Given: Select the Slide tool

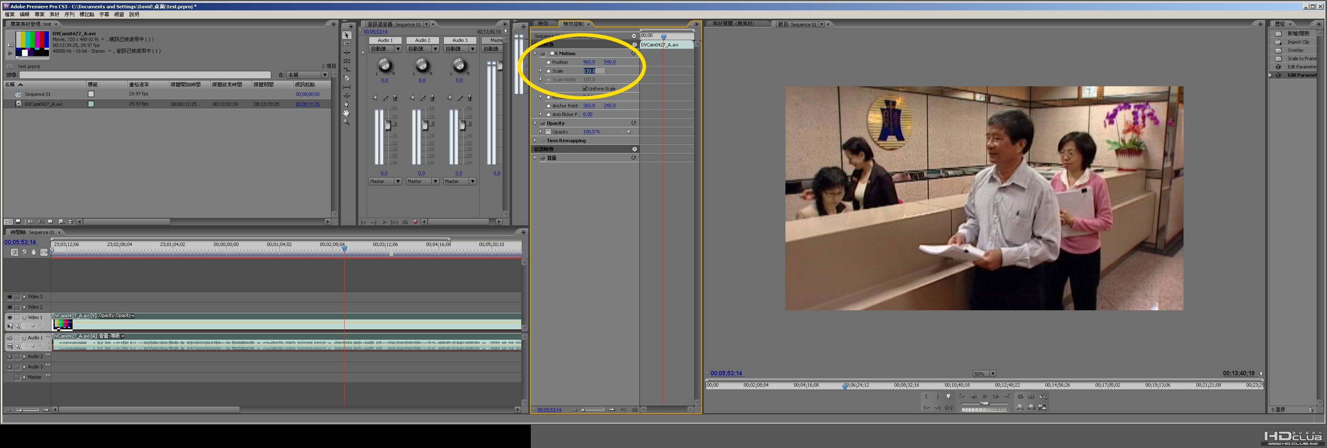Looking at the screenshot, I should 347,96.
